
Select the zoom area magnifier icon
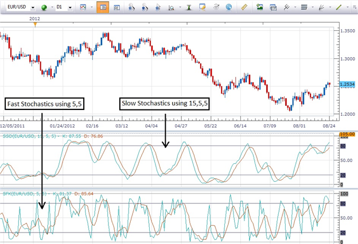pos(171,8)
